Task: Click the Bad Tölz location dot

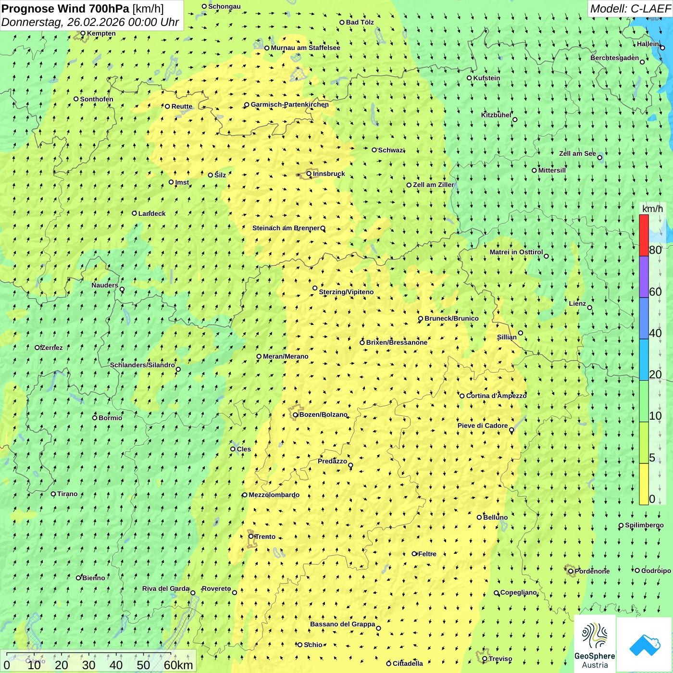Action: [342, 23]
